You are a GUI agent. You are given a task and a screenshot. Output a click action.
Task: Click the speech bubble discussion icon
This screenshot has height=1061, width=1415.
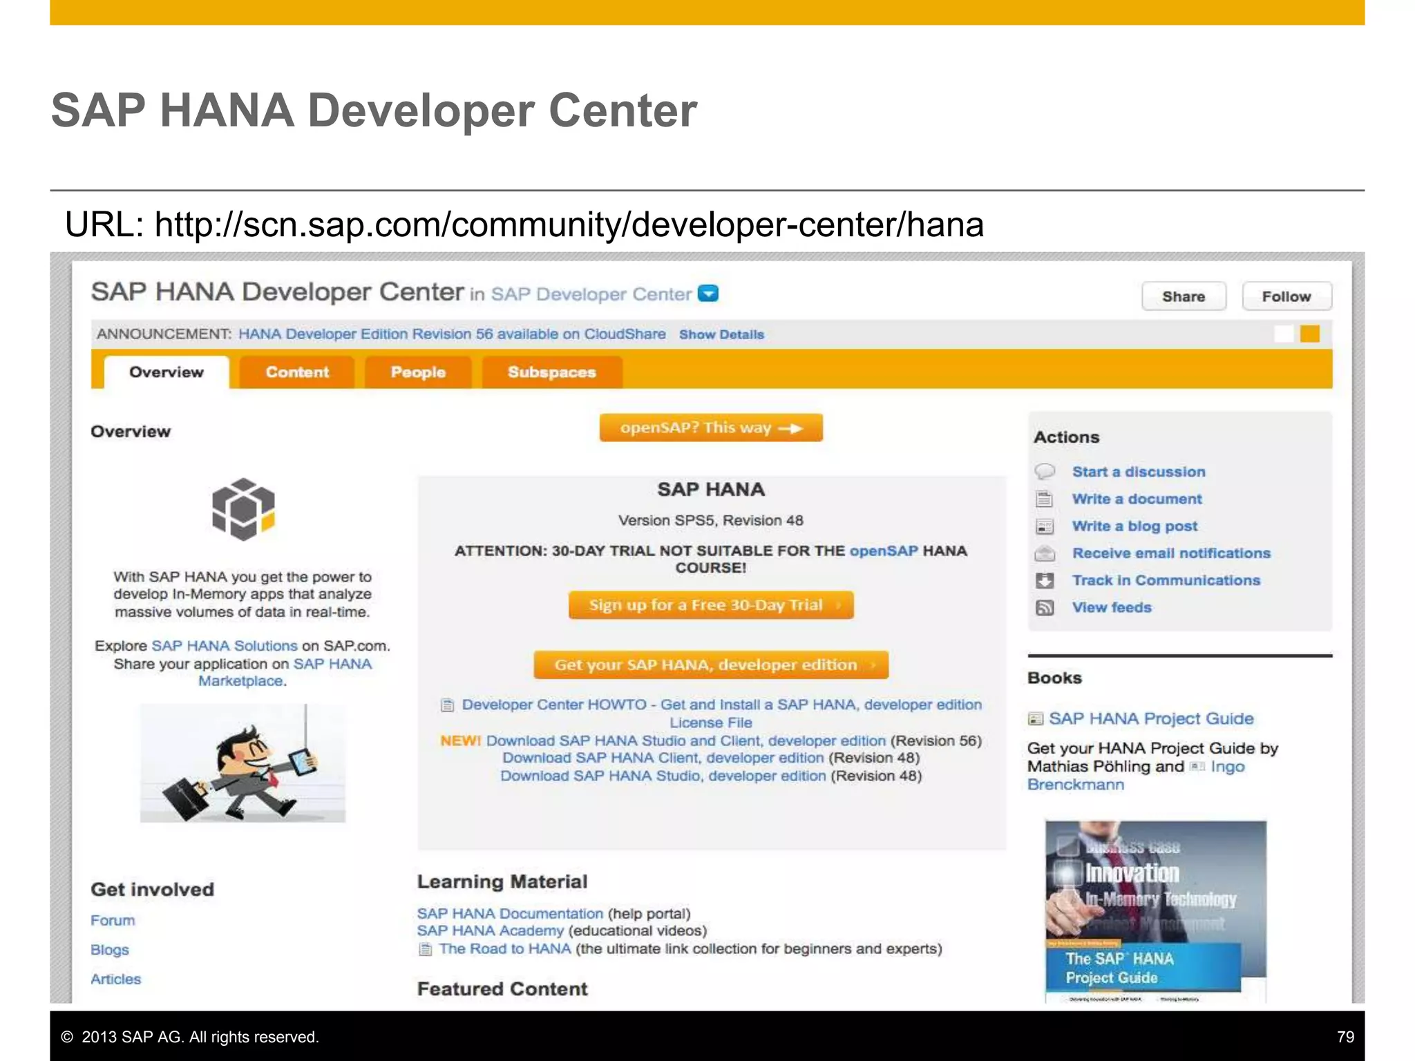point(1045,472)
